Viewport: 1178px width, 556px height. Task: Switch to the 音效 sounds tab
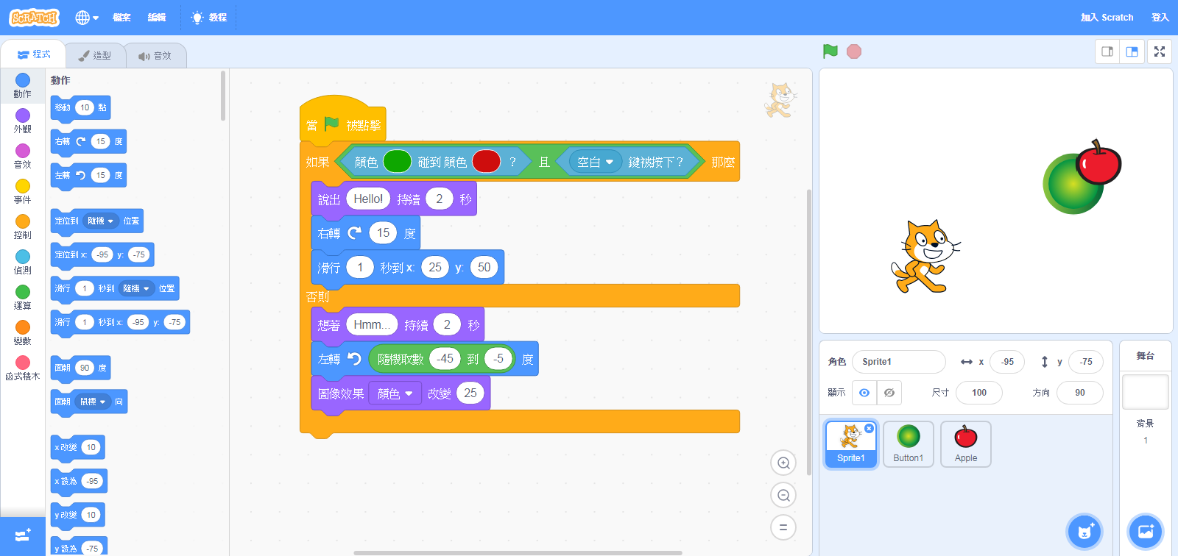[x=155, y=56]
